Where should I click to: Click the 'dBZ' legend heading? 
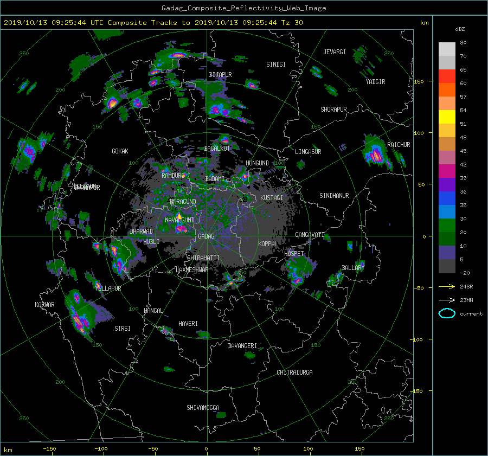point(460,29)
